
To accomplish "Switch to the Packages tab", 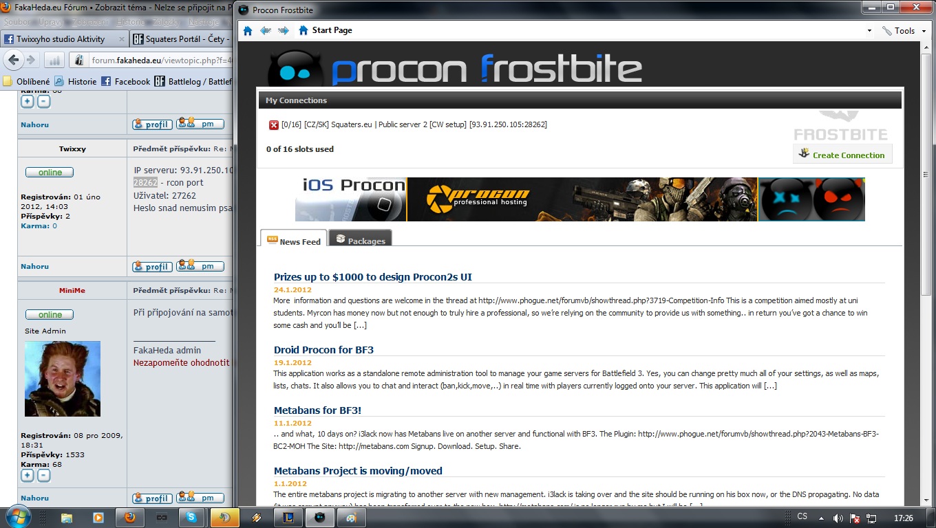I will [360, 239].
